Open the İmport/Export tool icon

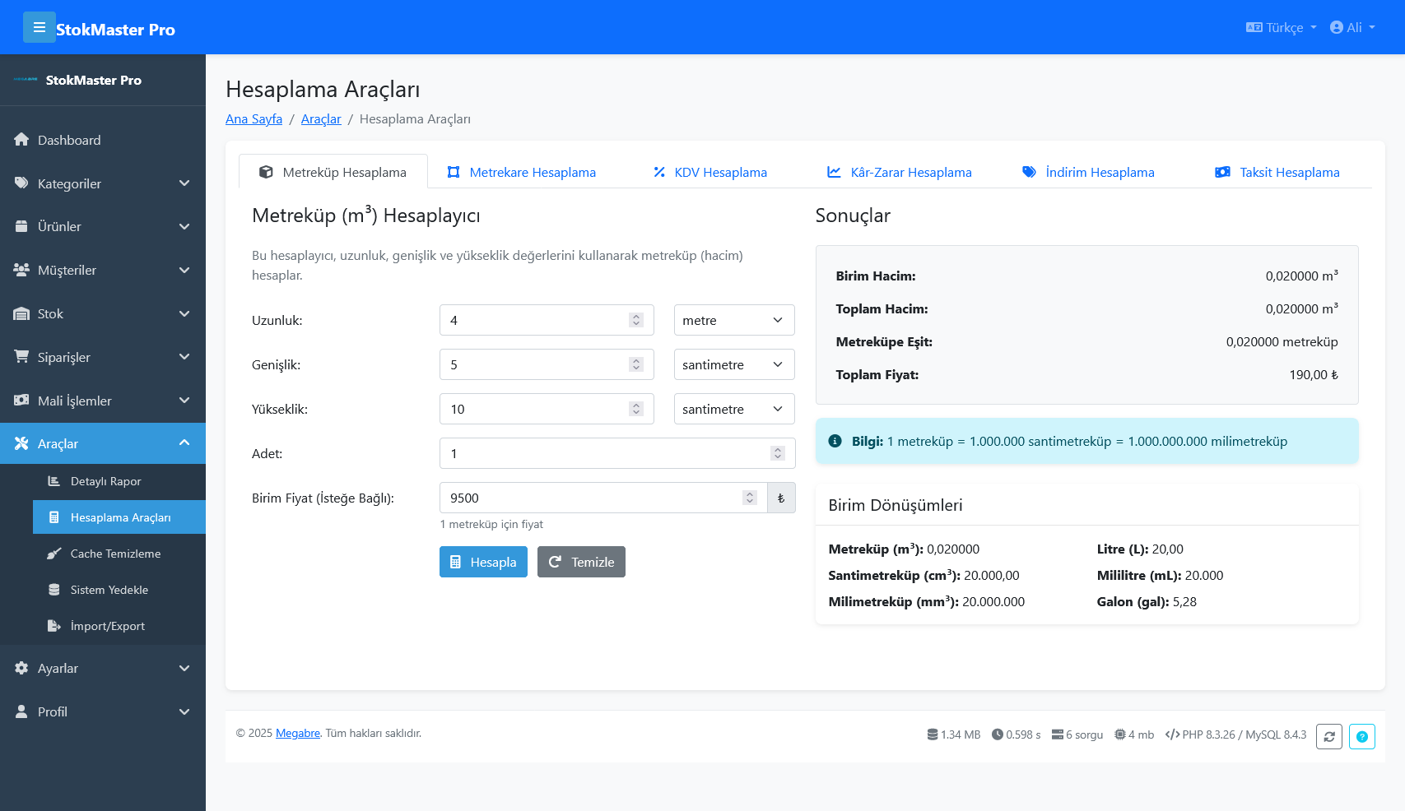(54, 626)
